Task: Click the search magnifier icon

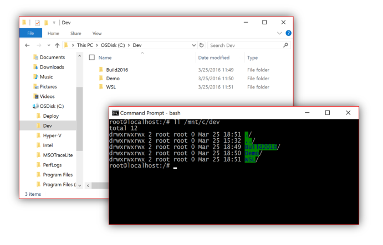Action: click(x=285, y=45)
